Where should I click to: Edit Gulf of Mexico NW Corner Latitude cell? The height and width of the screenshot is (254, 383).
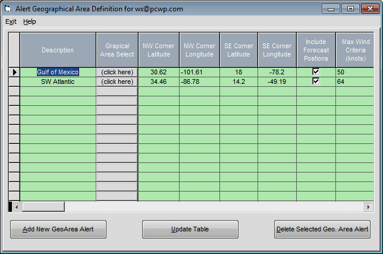pos(158,72)
